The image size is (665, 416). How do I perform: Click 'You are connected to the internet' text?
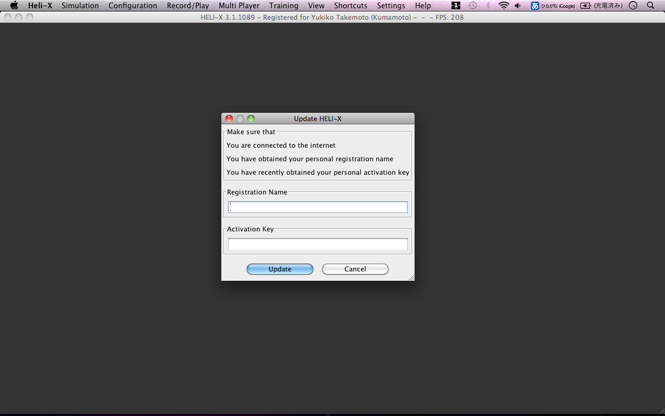coord(281,146)
